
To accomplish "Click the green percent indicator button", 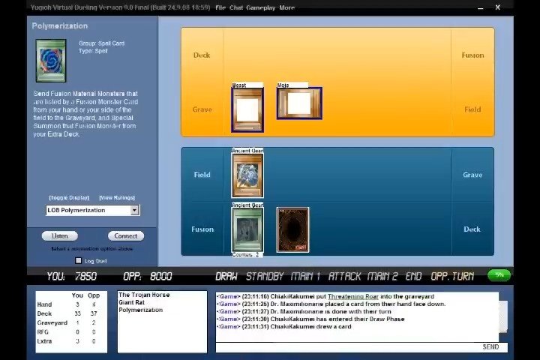I will [x=499, y=275].
